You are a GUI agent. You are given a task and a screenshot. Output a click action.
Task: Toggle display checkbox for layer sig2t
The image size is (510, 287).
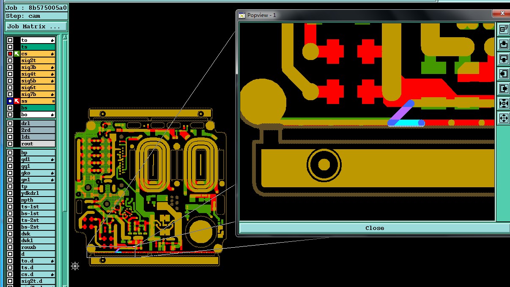click(10, 60)
